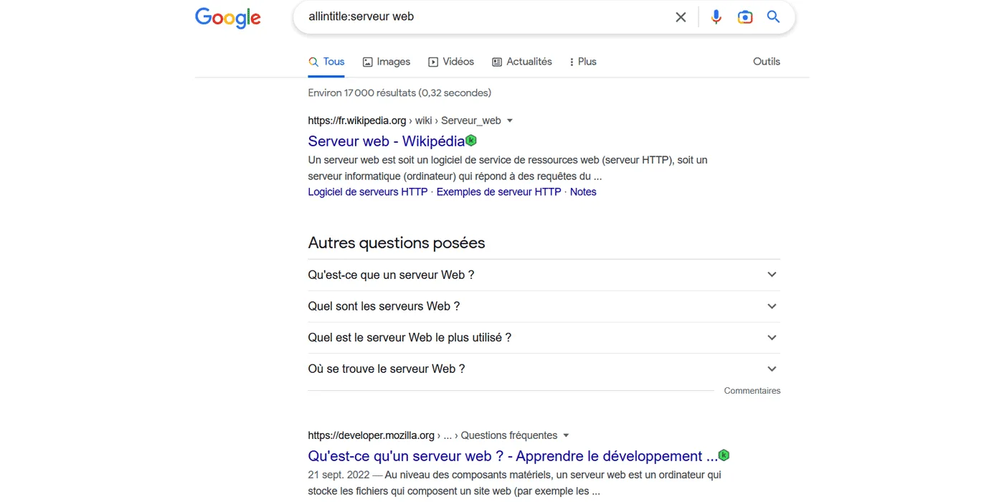Click the magnifying glass search button
The width and height of the screenshot is (1004, 502).
[773, 17]
